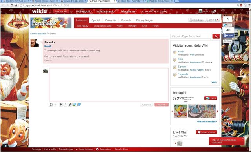Expand the Contribuisci dropdown
This screenshot has height=152, width=251.
tap(197, 20)
